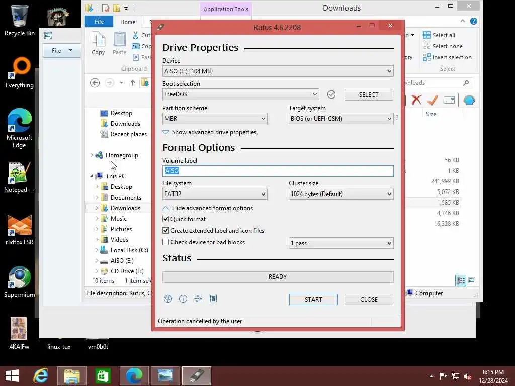Open Explorer Home ribbon tab
This screenshot has width=515, height=386.
pyautogui.click(x=128, y=22)
